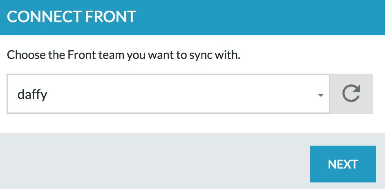This screenshot has height=189, width=385.
Task: Show the list of Front teams
Action: (x=168, y=94)
